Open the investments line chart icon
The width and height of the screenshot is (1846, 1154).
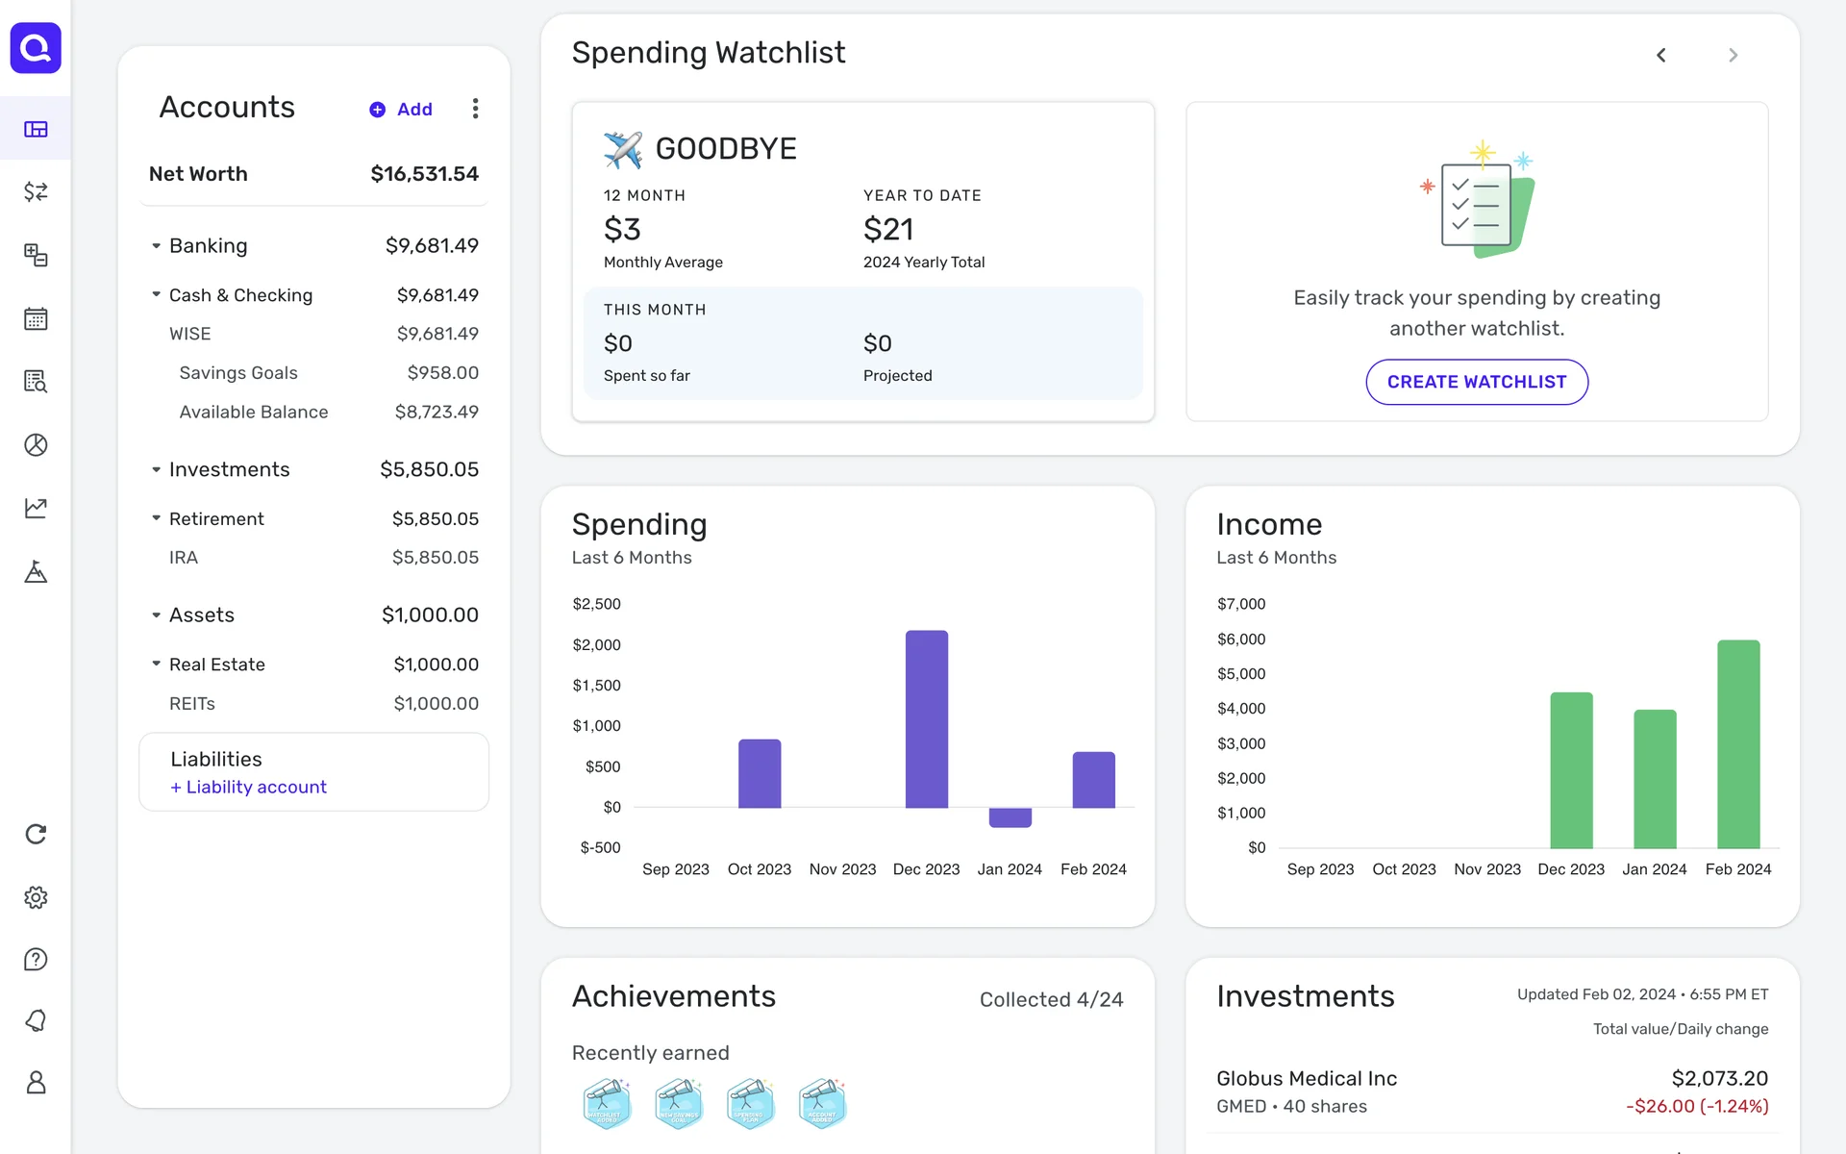(36, 508)
